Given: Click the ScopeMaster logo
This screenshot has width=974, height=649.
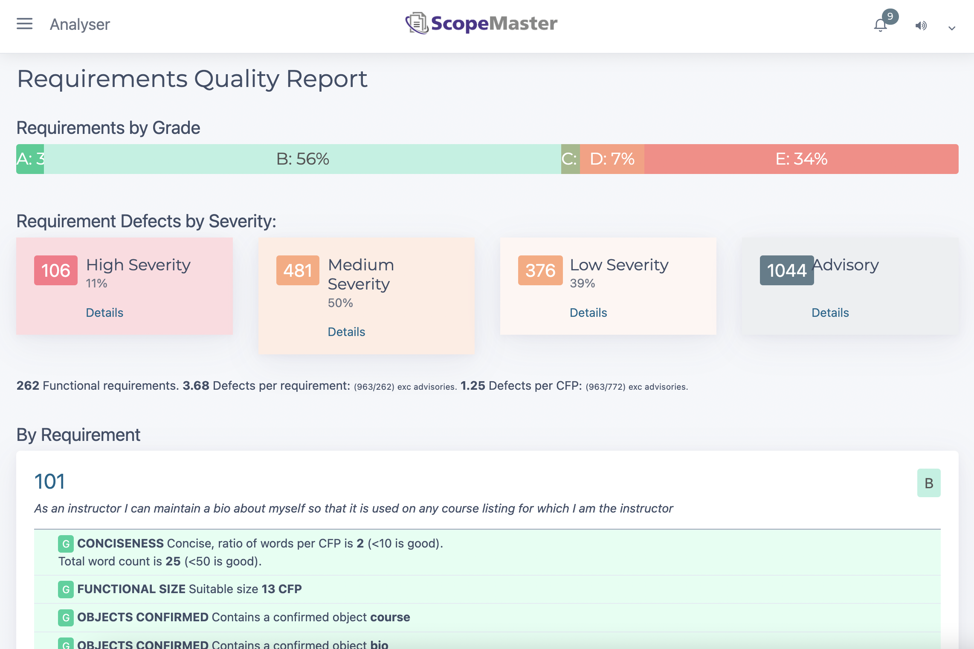Looking at the screenshot, I should [482, 23].
